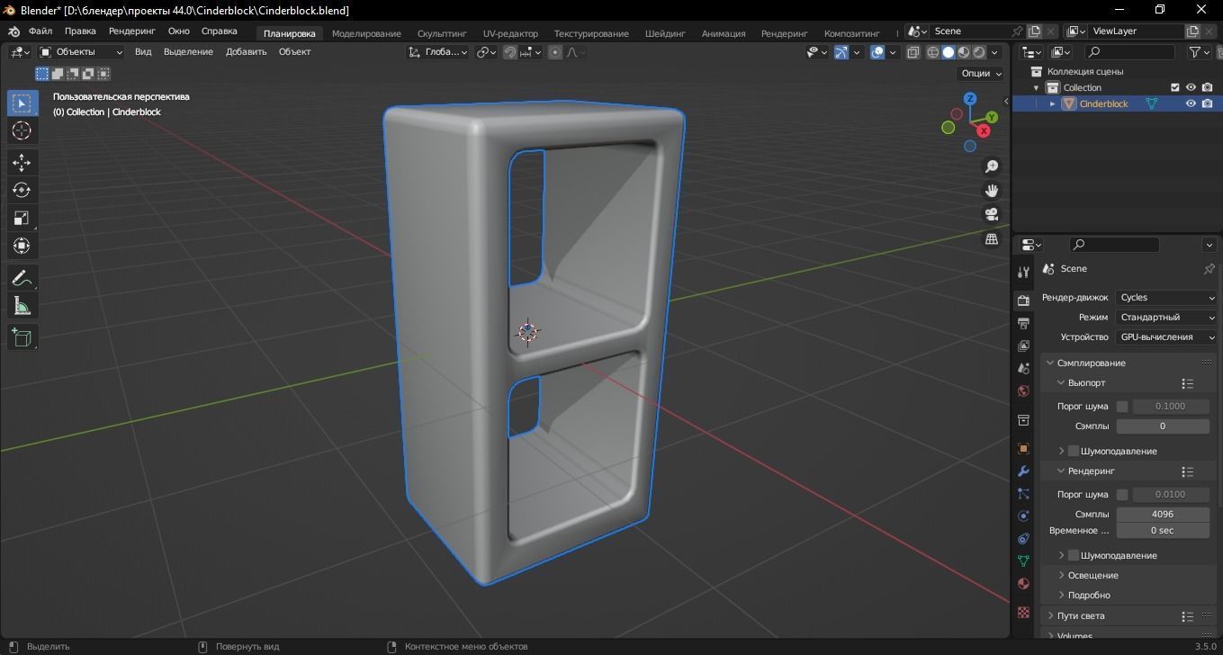Hide Cinderblock in viewport (eye)

pos(1191,103)
